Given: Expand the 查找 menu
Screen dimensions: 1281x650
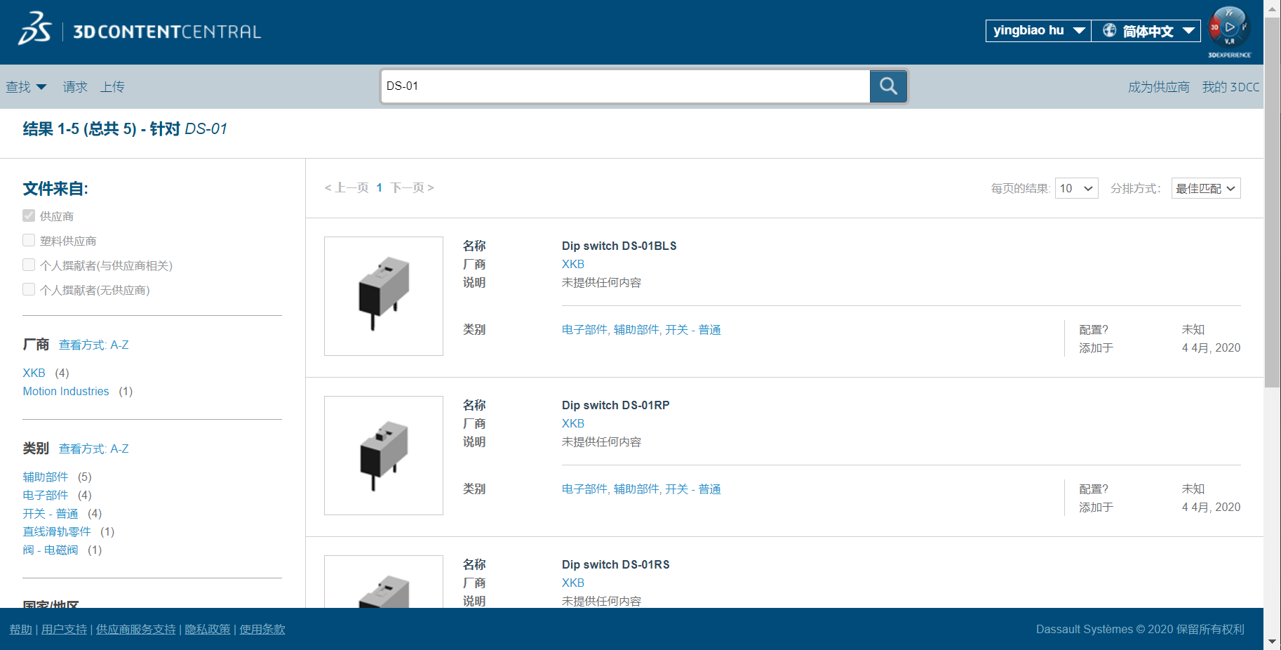Looking at the screenshot, I should point(26,87).
